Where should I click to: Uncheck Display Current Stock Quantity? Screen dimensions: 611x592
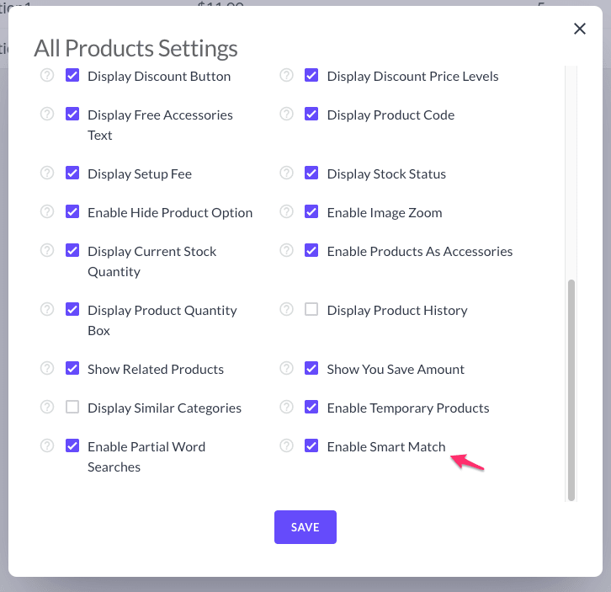72,251
